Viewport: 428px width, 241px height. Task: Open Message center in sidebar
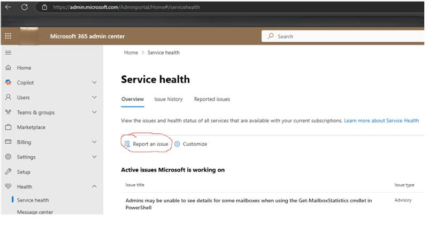35,212
